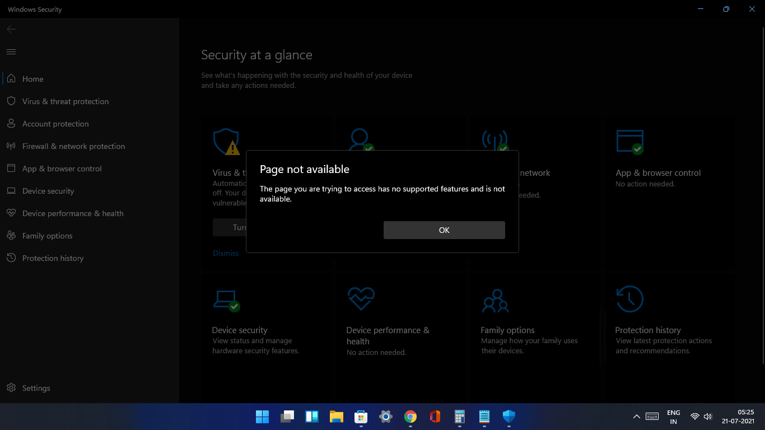Open App & browser control from sidebar
Viewport: 765px width, 430px height.
(62, 168)
